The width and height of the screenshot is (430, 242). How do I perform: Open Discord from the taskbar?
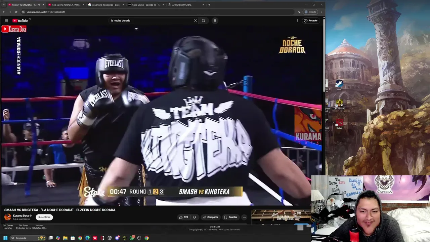[x=117, y=238]
